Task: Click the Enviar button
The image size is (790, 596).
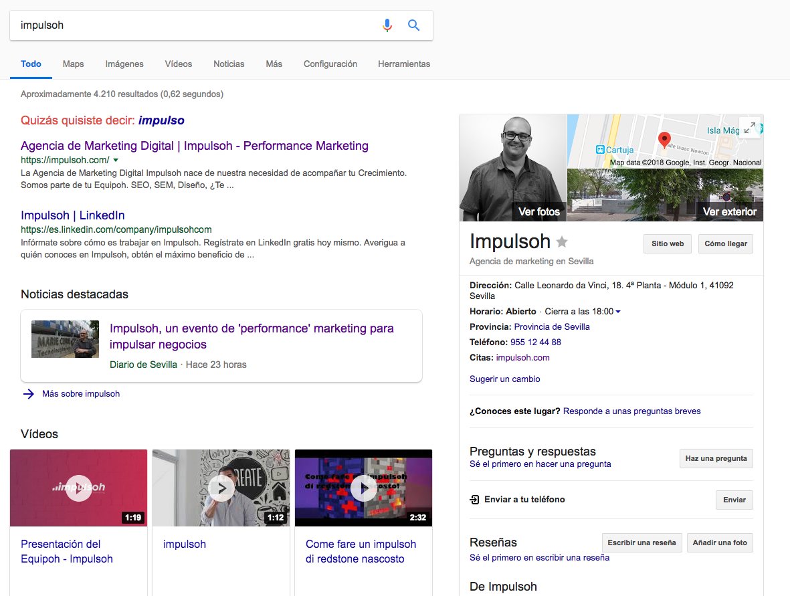Action: pyautogui.click(x=734, y=500)
